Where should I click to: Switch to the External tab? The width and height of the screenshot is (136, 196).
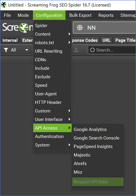27,40
